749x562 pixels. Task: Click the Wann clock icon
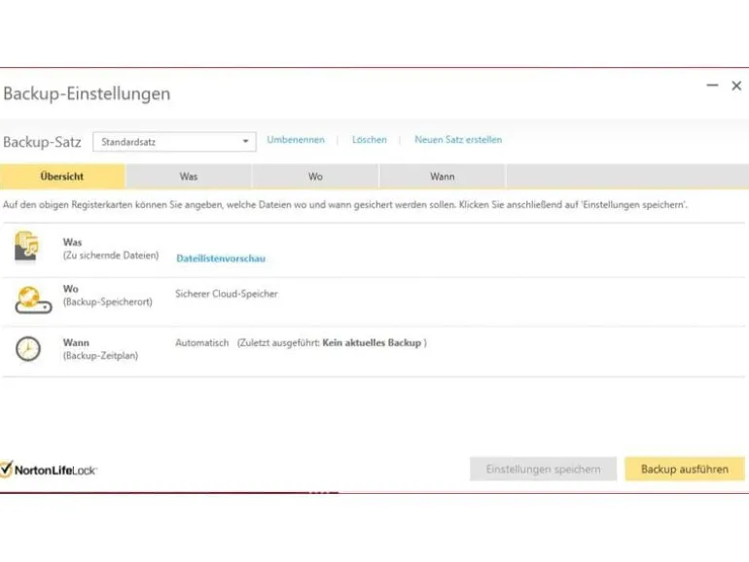pos(28,348)
